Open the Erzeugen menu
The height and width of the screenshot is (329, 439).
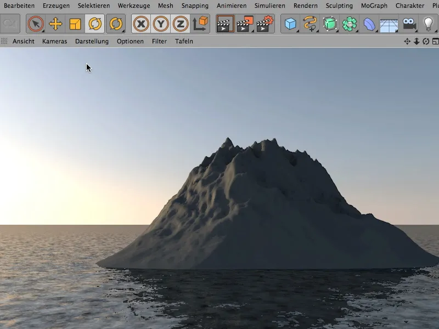(x=56, y=5)
